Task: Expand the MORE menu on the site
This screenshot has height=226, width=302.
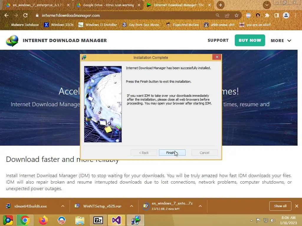Action: click(x=281, y=41)
